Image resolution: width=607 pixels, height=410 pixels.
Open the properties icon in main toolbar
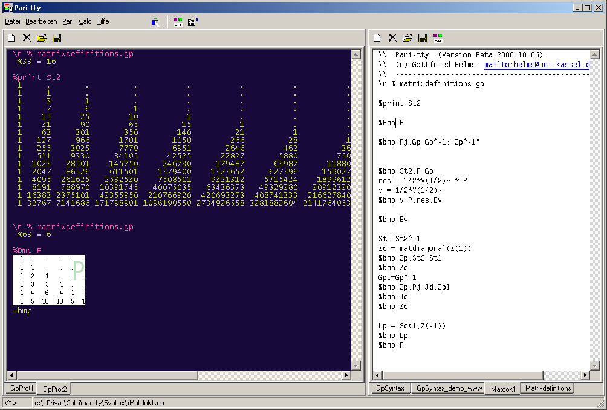192,21
